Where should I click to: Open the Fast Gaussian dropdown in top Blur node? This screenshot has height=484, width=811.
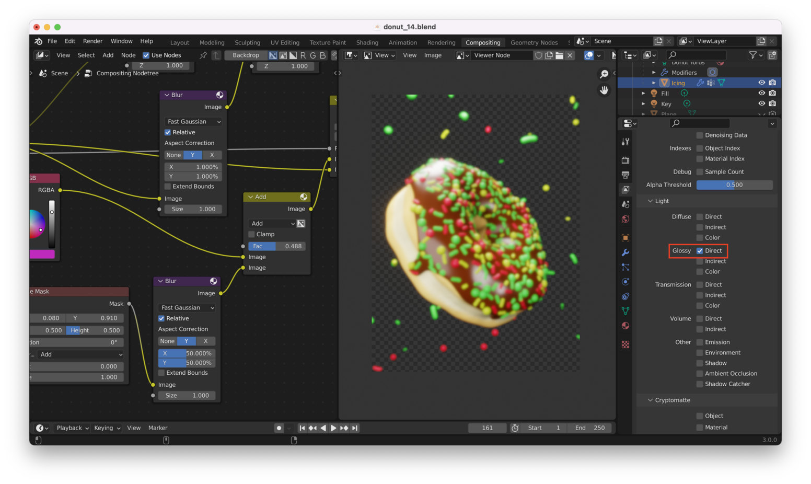[x=193, y=122]
